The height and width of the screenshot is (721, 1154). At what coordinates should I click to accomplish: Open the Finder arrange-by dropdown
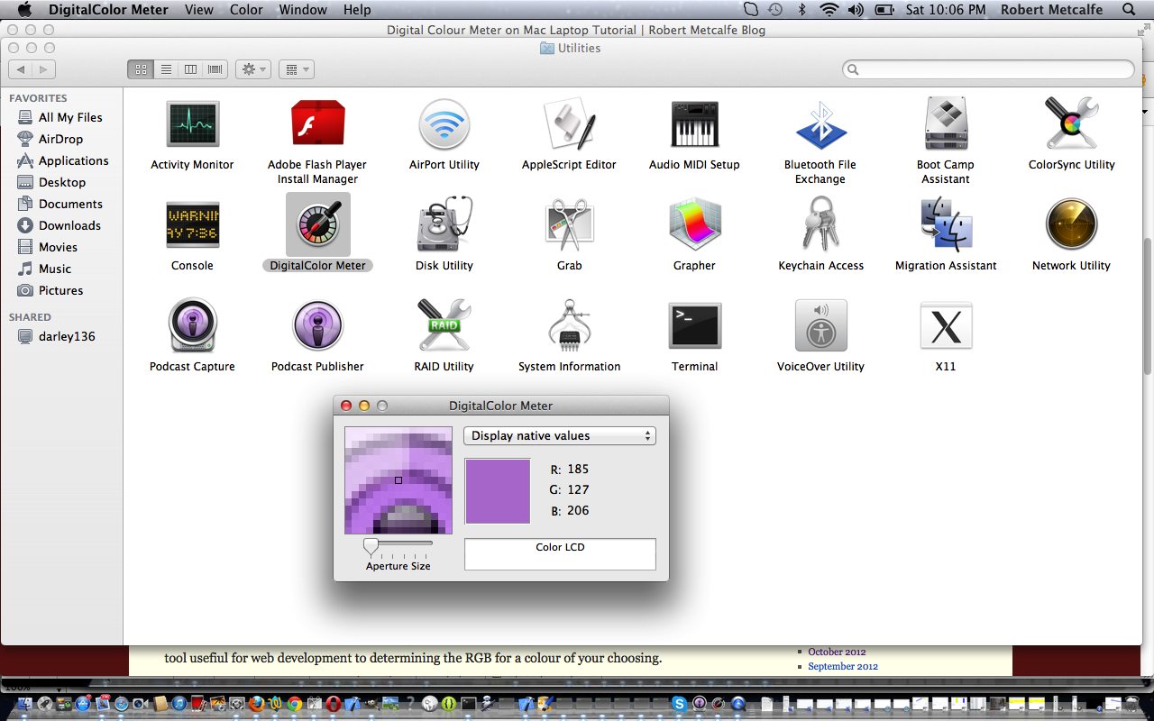296,69
